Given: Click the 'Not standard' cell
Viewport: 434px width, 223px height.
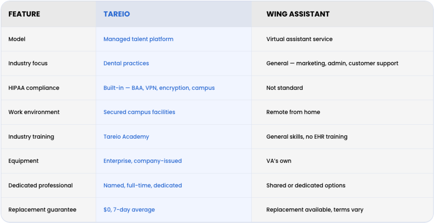Looking at the screenshot, I should click(284, 88).
